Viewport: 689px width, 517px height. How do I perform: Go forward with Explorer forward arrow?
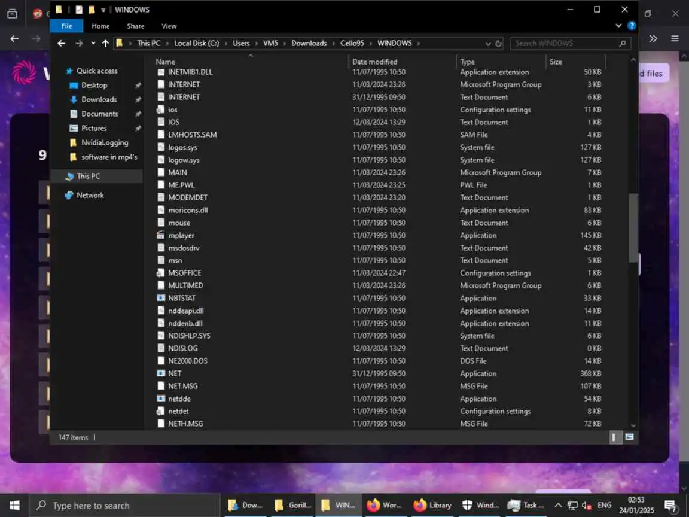tap(79, 43)
